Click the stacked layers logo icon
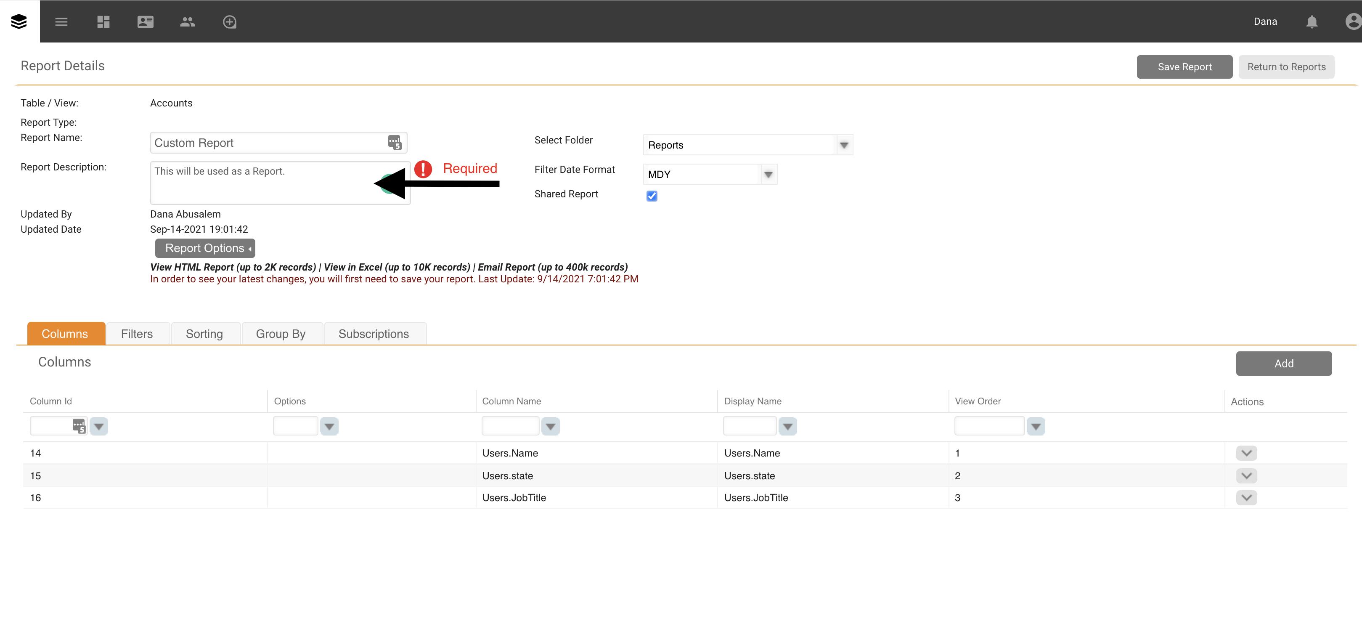 pos(19,21)
